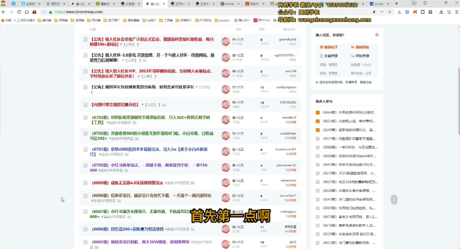Switch to the 应用管 browser tab
The height and width of the screenshot is (249, 460).
(31, 4)
